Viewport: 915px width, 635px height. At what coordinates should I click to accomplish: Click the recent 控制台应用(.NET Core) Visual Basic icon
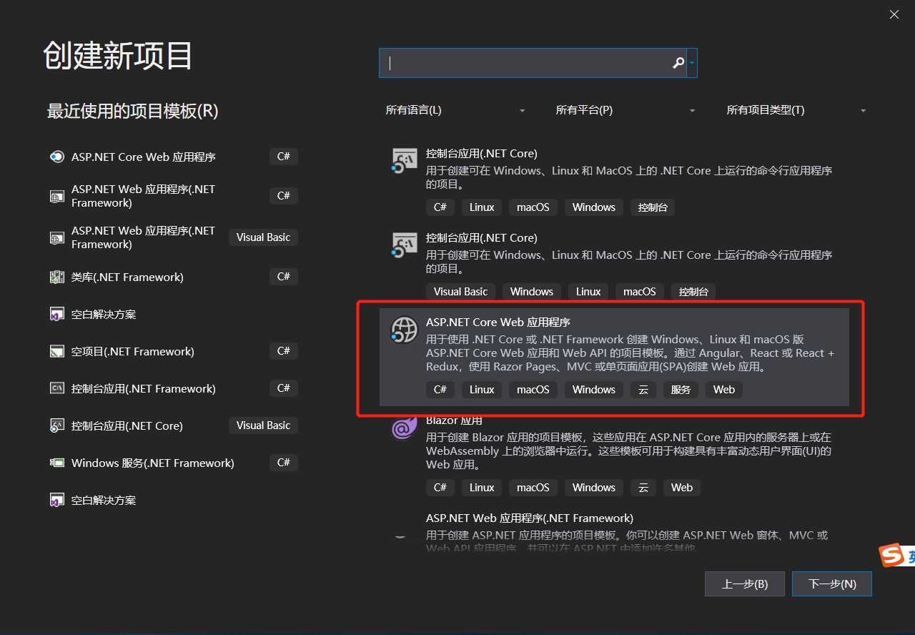click(x=56, y=425)
